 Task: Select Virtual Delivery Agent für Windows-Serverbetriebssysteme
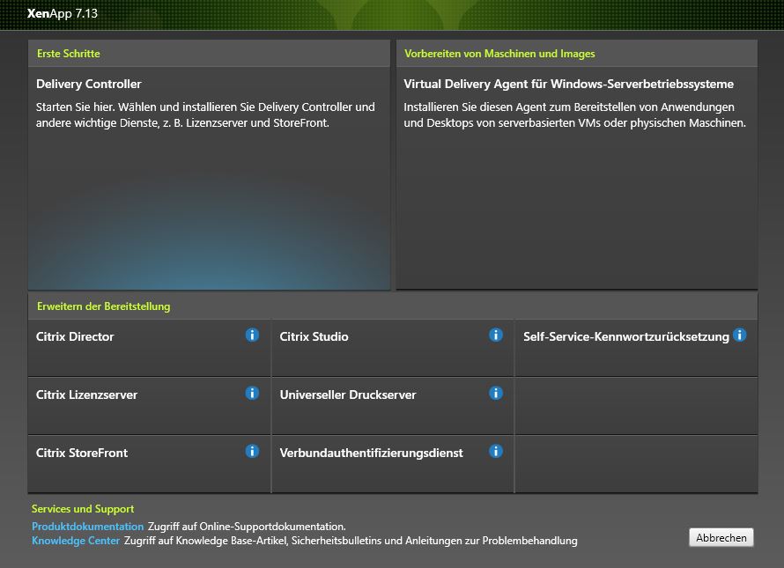pyautogui.click(x=568, y=85)
